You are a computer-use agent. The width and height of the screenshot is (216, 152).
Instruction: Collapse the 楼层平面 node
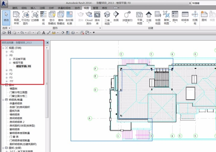coord(10,63)
